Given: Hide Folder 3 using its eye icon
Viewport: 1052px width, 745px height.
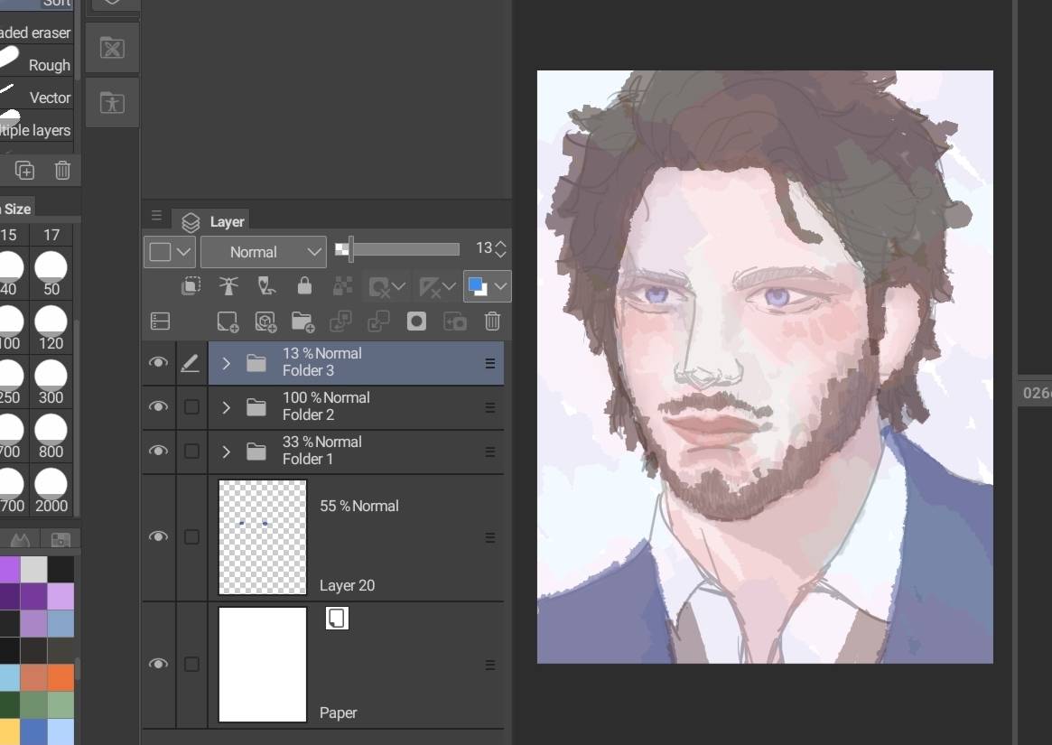Looking at the screenshot, I should point(158,362).
